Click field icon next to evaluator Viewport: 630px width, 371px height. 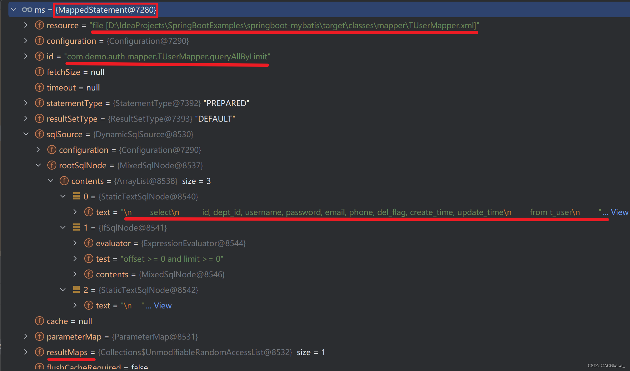tap(88, 243)
